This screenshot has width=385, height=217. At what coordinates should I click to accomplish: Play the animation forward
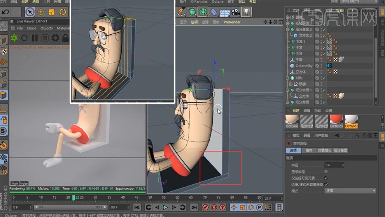coord(165,207)
